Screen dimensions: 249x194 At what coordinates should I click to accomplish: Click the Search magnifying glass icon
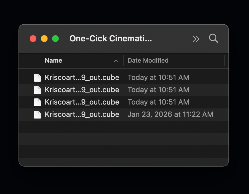(x=213, y=39)
